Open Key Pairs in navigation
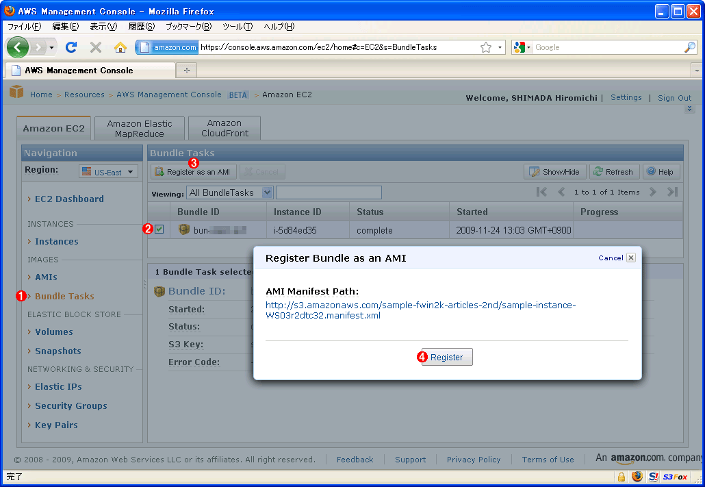Image resolution: width=705 pixels, height=487 pixels. click(56, 425)
